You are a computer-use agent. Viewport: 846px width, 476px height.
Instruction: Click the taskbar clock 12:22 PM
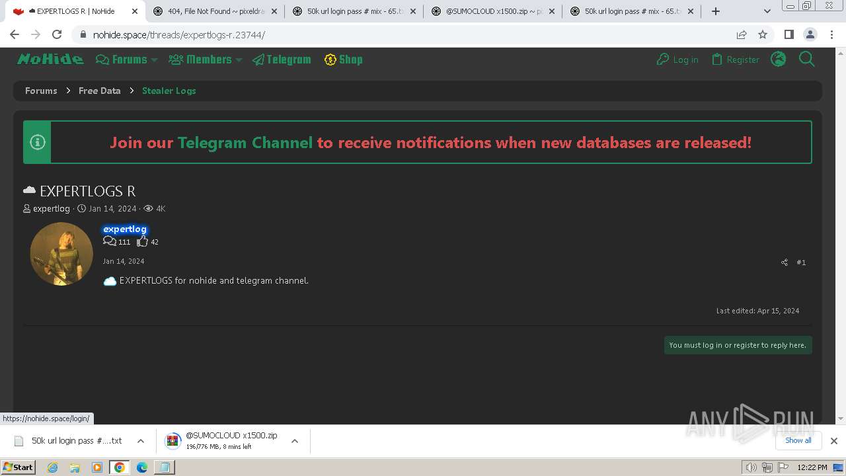tap(812, 467)
